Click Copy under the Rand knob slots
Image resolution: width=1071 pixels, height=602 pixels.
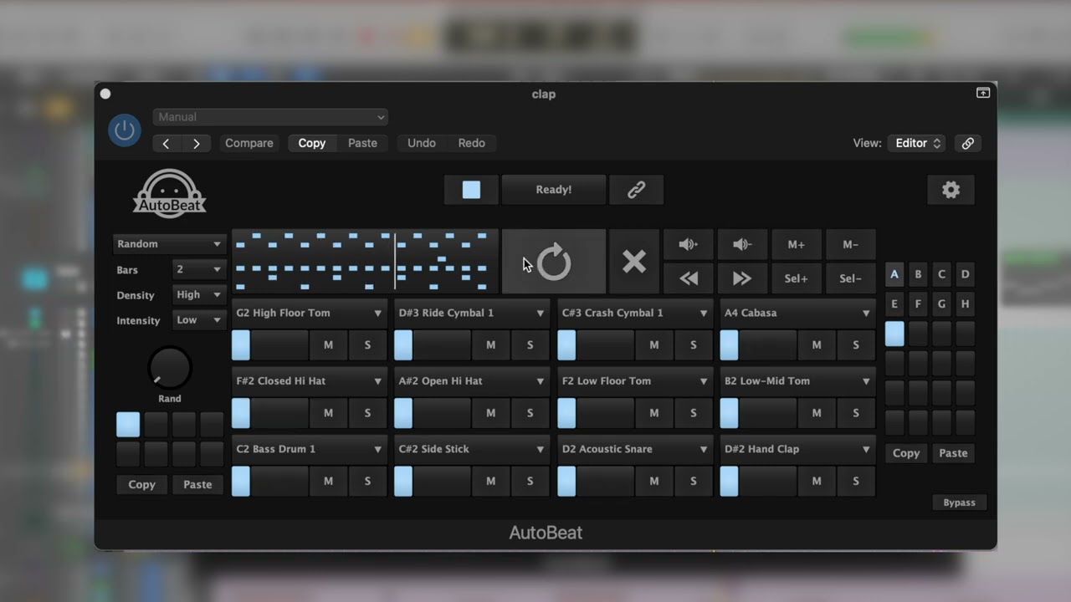pos(141,484)
